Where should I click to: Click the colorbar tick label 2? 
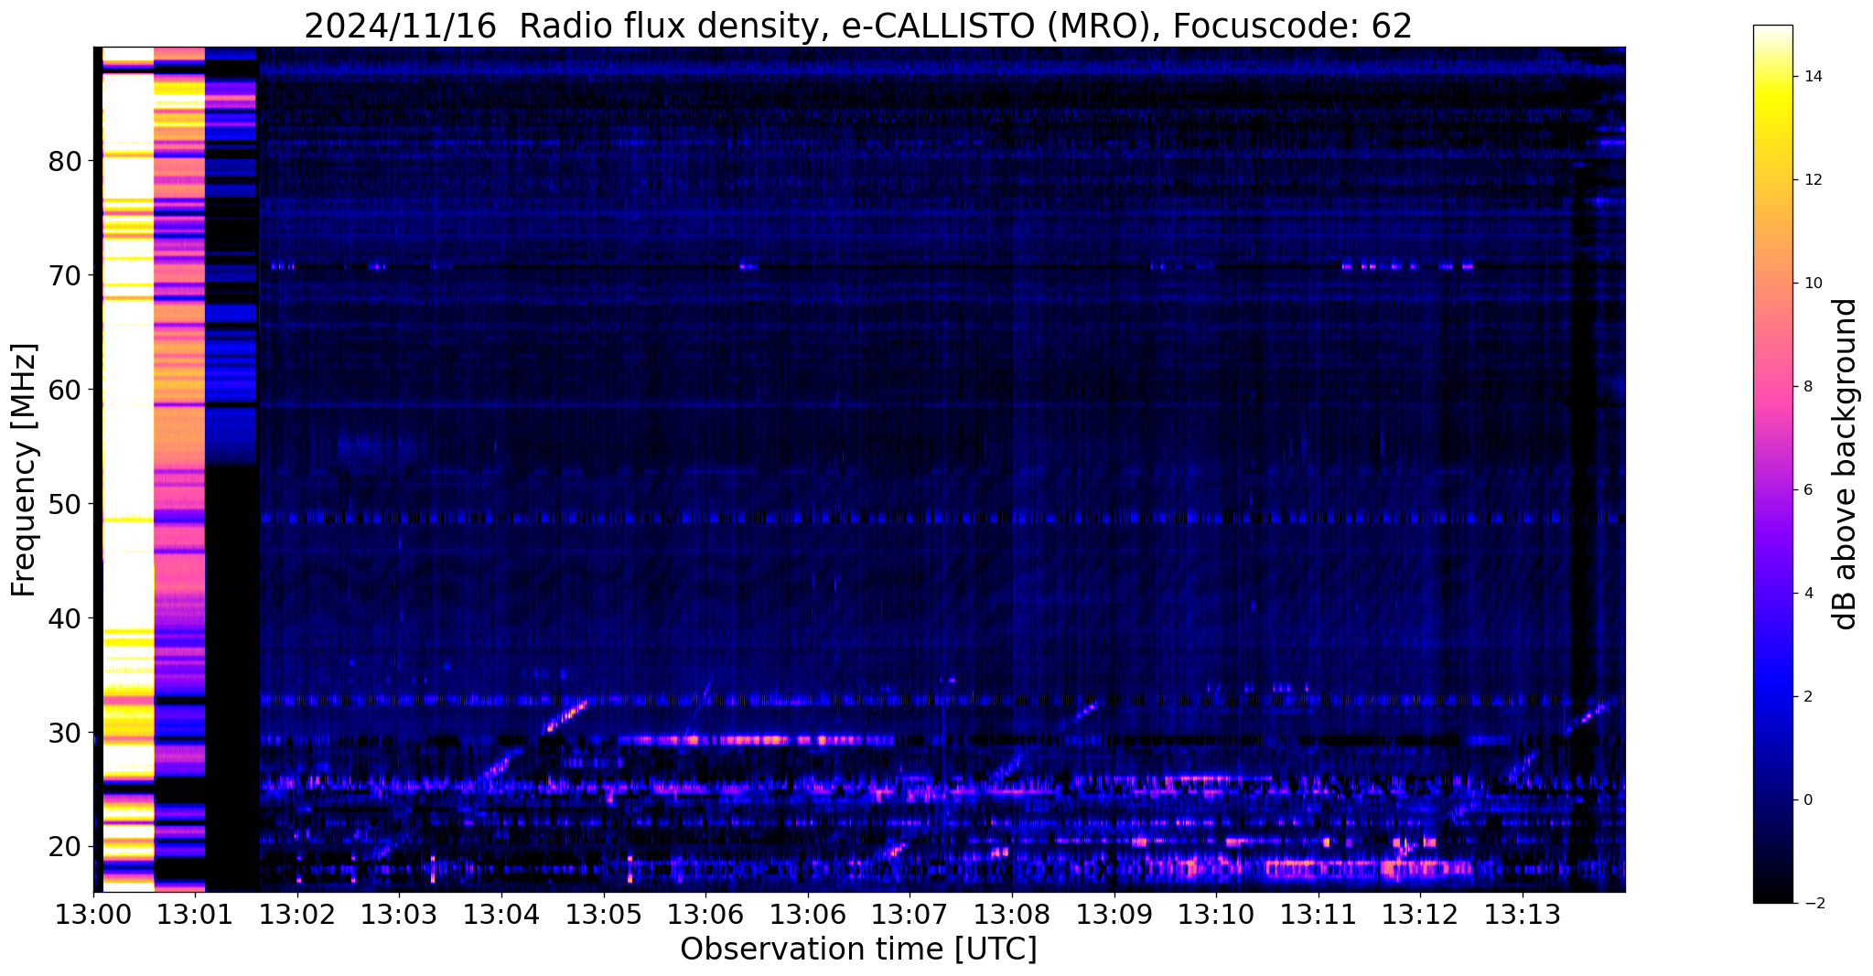[1807, 697]
